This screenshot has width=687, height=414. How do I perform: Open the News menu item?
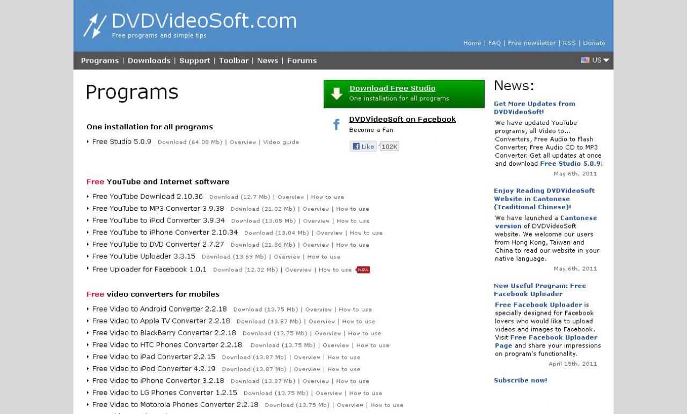click(x=268, y=61)
